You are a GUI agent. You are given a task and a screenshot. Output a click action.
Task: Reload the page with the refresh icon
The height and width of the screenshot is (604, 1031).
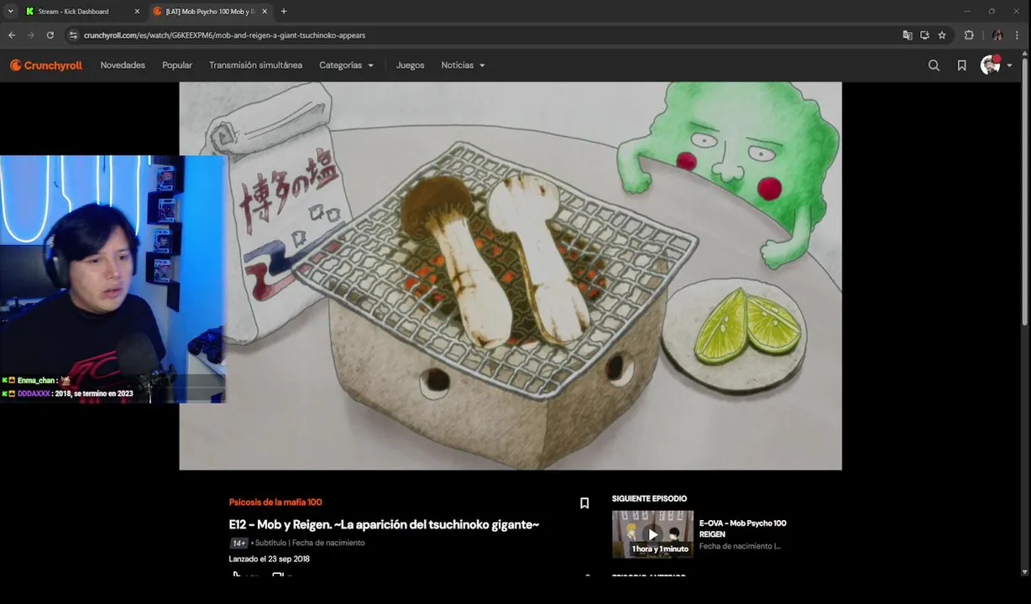point(50,35)
